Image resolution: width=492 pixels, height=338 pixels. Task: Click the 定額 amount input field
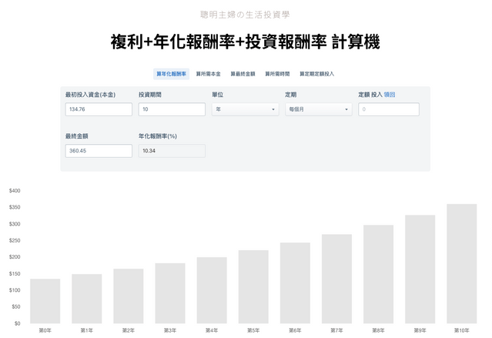point(388,109)
